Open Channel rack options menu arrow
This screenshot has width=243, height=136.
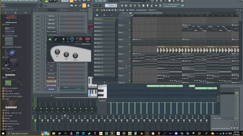[x=34, y=10]
